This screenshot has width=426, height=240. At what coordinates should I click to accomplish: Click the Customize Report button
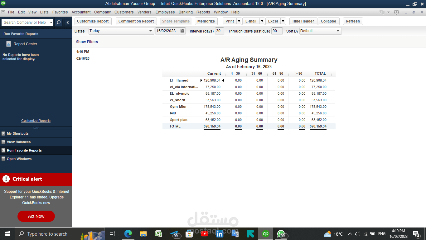[93, 21]
